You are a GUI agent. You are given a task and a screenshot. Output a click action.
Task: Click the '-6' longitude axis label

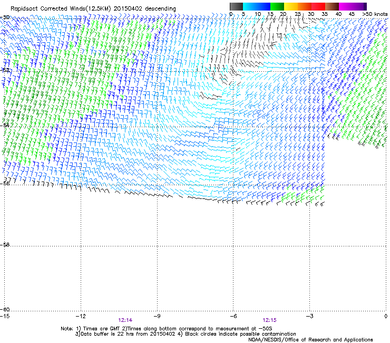pos(233,316)
